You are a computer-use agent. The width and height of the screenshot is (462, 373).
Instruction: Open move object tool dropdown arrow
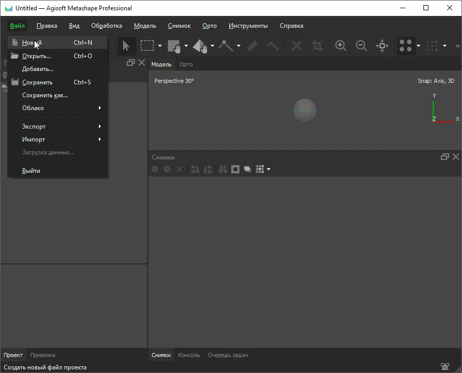click(x=212, y=46)
